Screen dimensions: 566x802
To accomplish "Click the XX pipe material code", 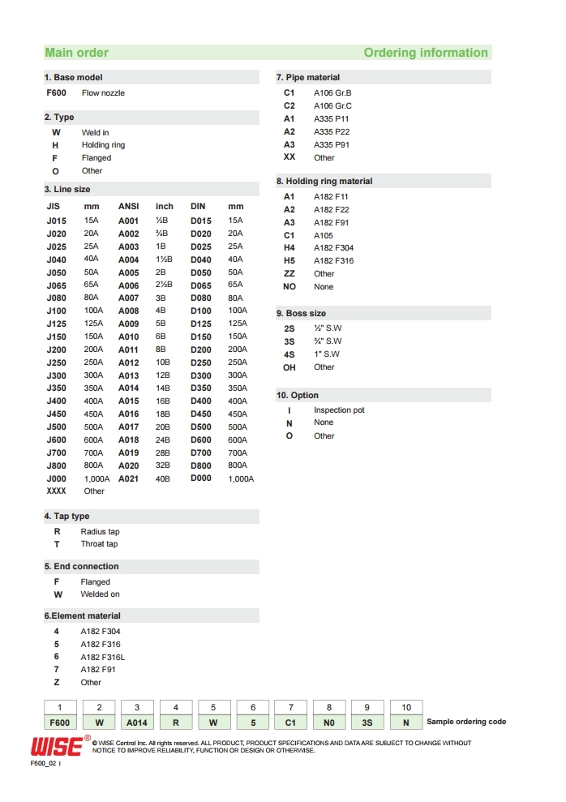I will click(289, 157).
